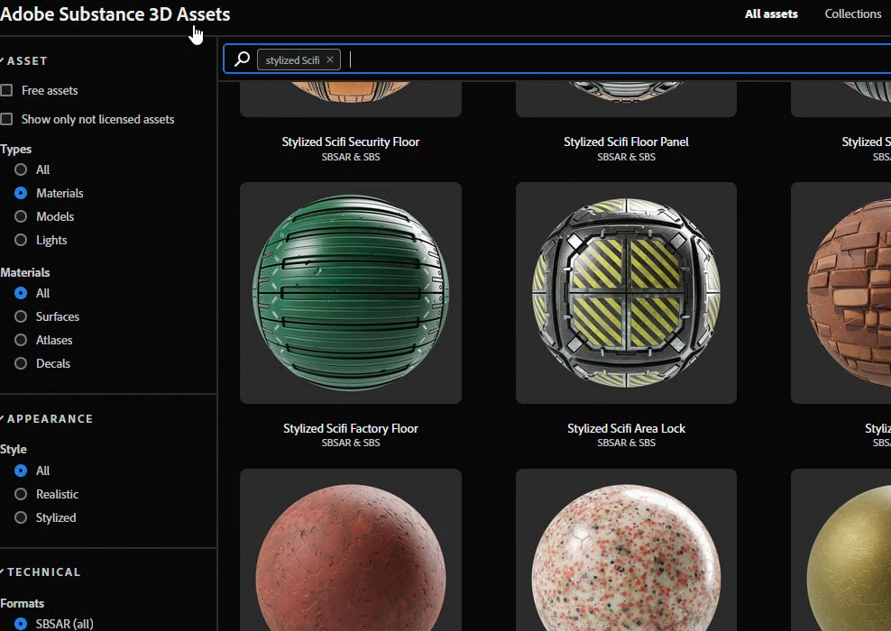Viewport: 891px width, 631px height.
Task: Select the Materials type radio button
Action: click(x=21, y=193)
